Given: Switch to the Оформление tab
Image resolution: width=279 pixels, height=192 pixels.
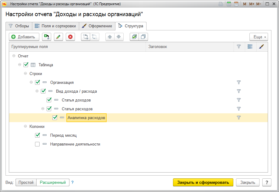Looking at the screenshot, I should coord(97,26).
